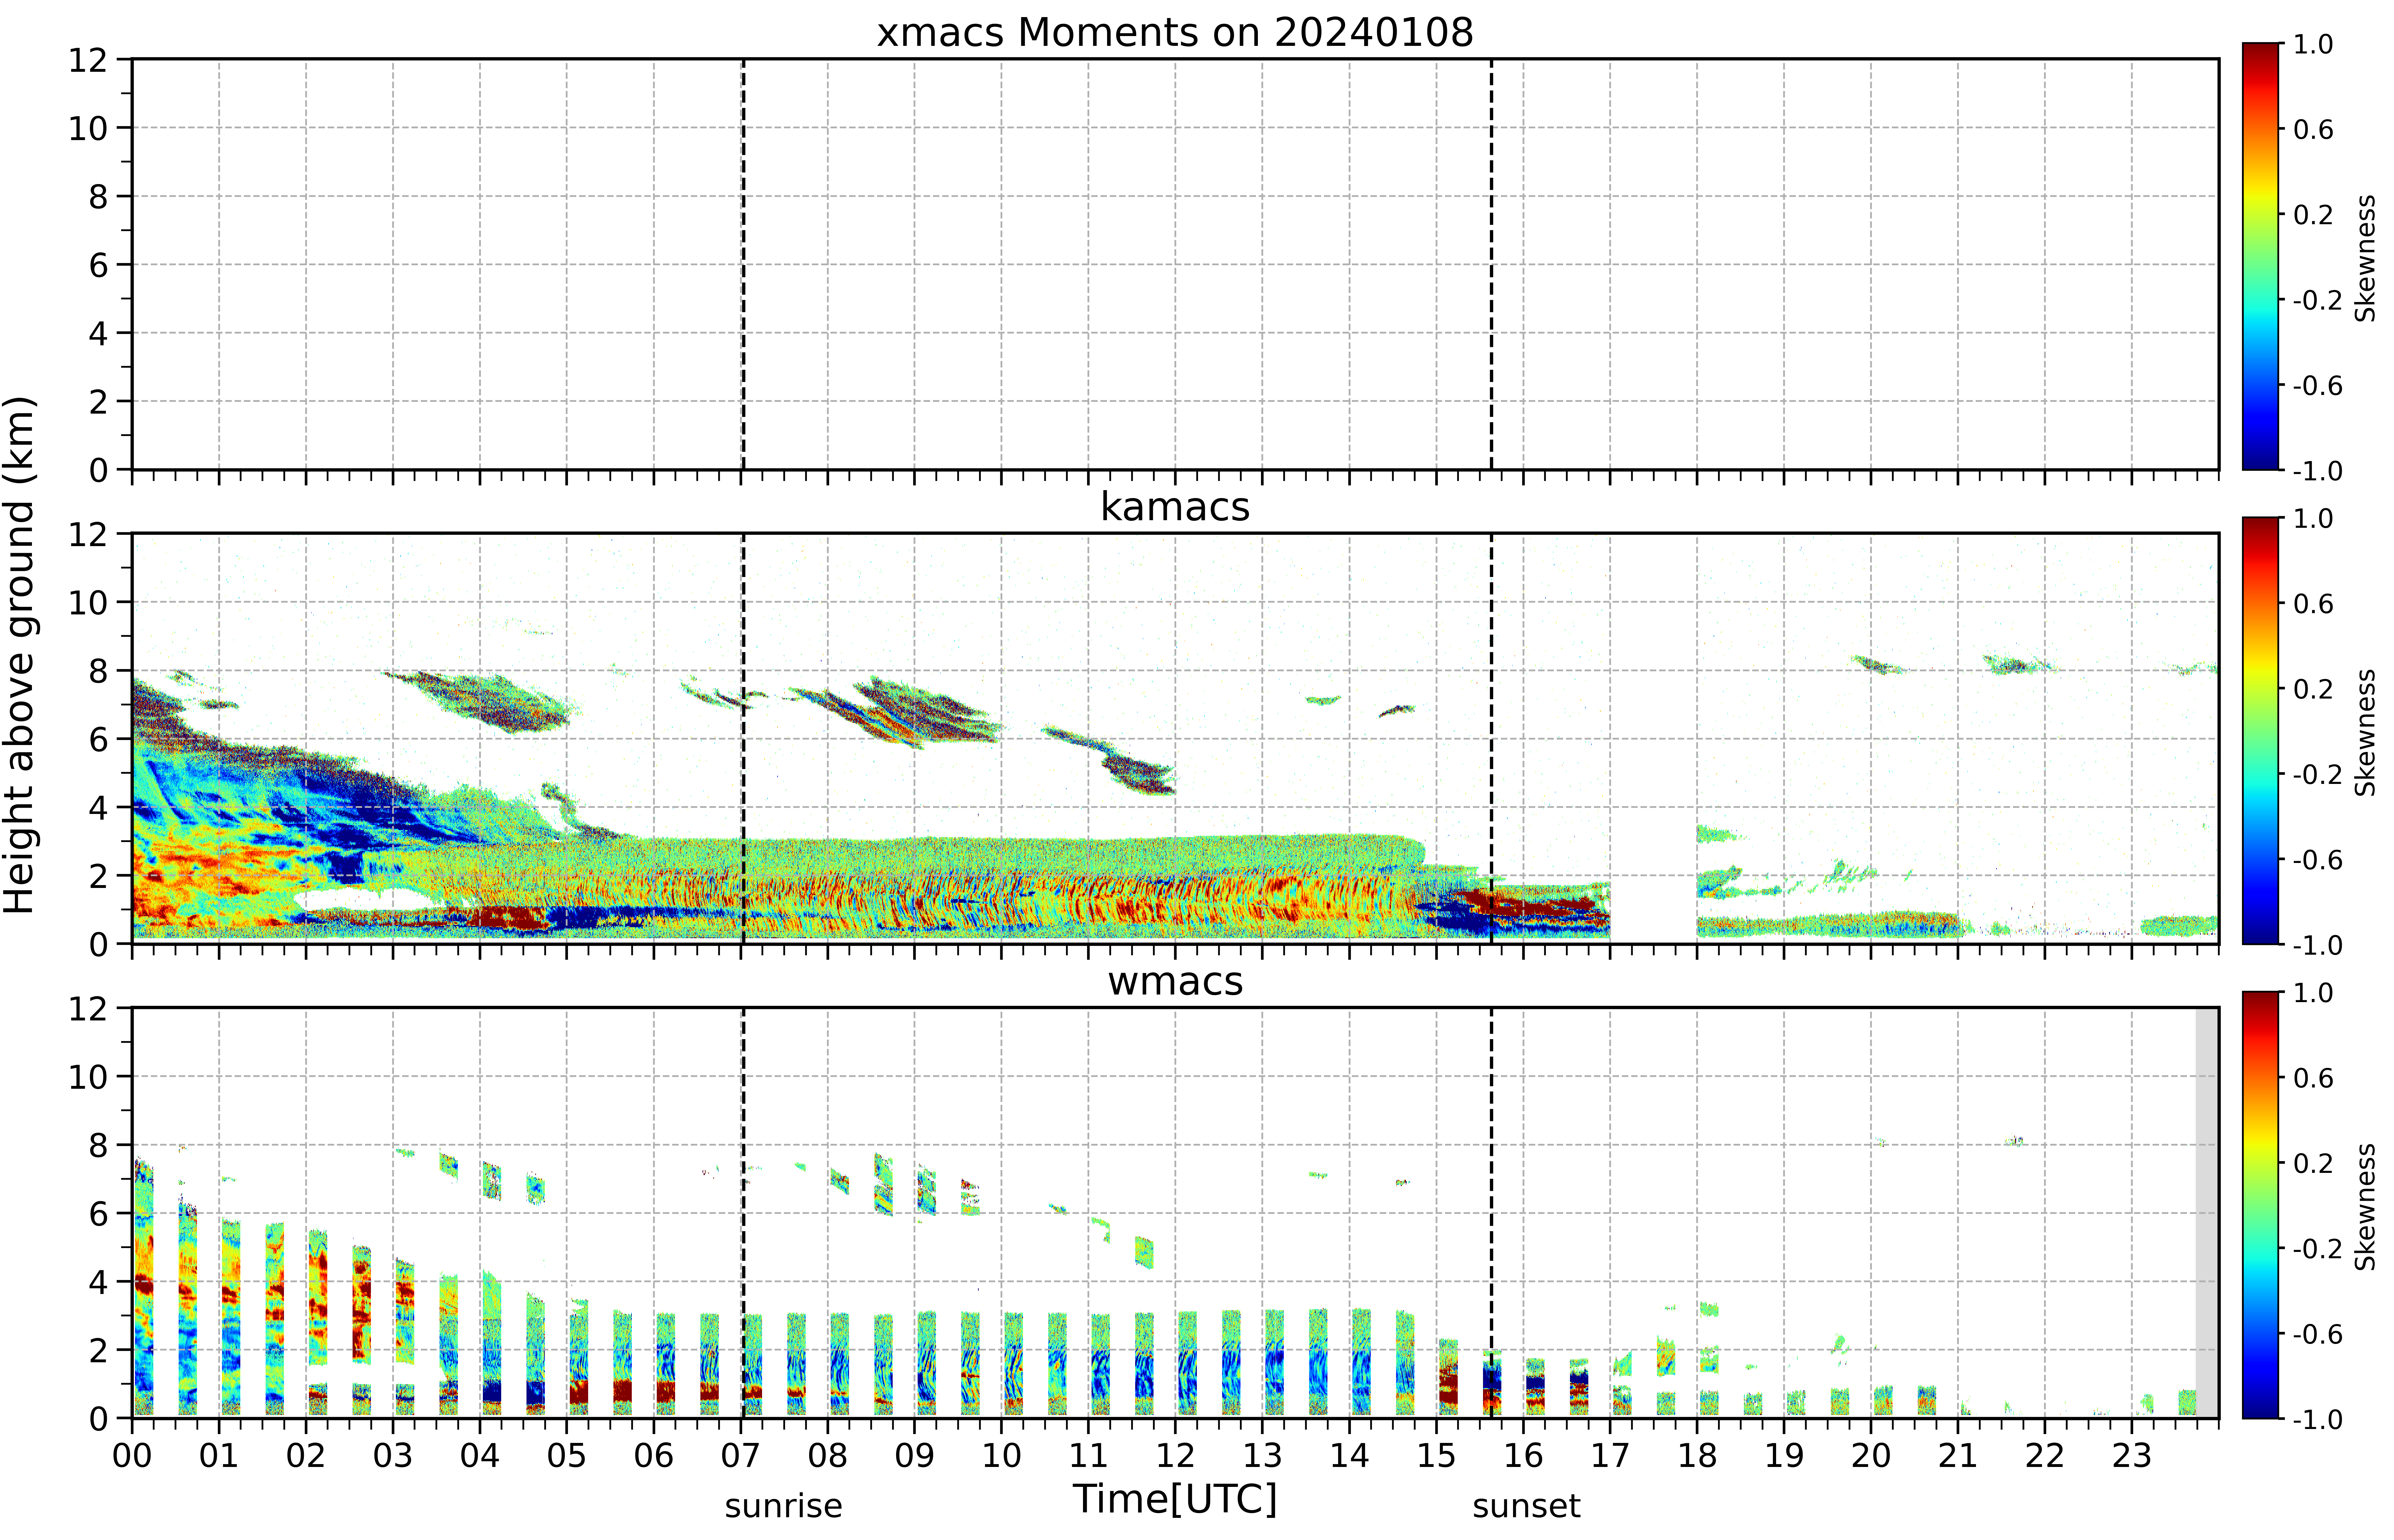Viewport: 2394px width, 1540px height.
Task: Click the sunset dashed line in the xmacs panel
Action: click(x=1491, y=264)
